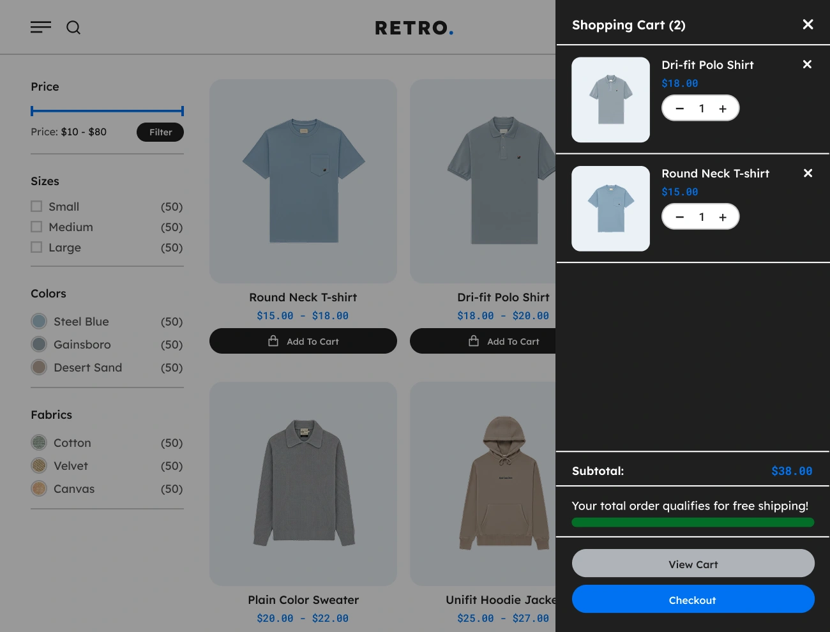830x632 pixels.
Task: Add Round Neck T-shirt to cart
Action: point(303,341)
